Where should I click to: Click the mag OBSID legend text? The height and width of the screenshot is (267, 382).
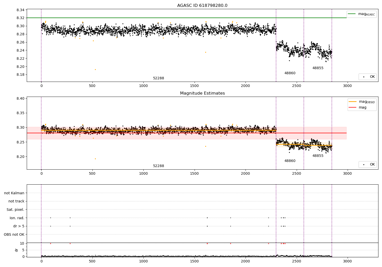click(x=367, y=102)
